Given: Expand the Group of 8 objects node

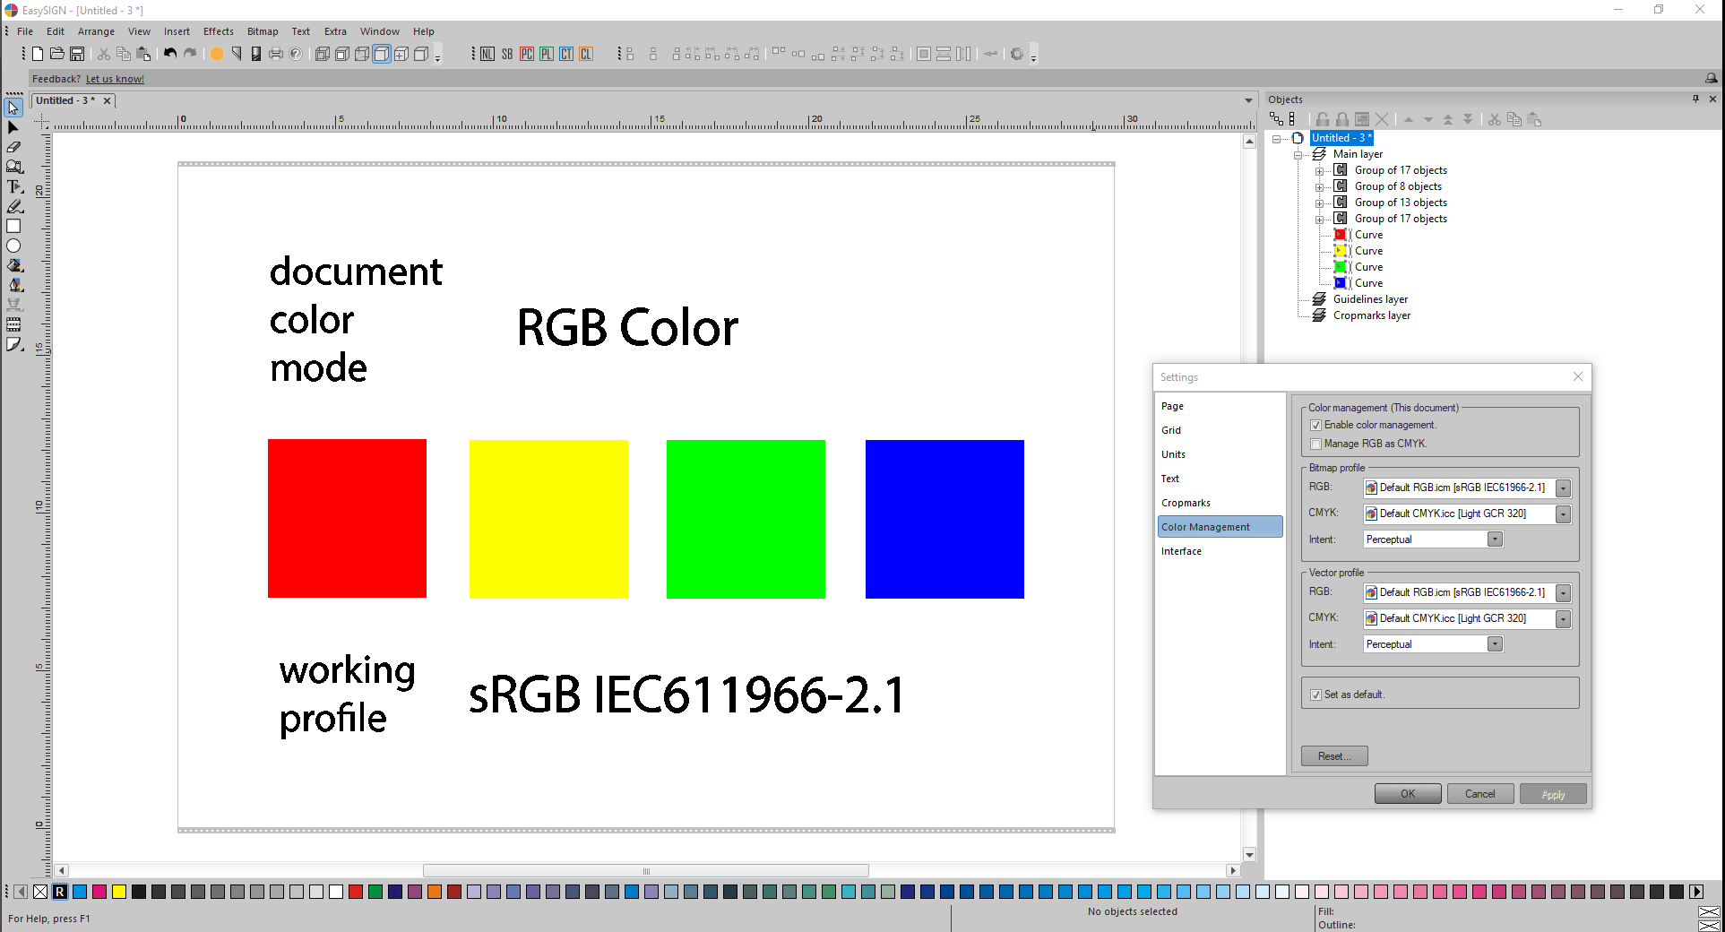Looking at the screenshot, I should 1319,187.
